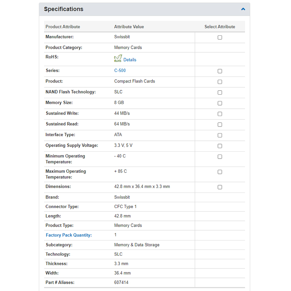Tick the Compact Flash Cards product checkbox
Screen dimensions: 291x291
click(x=220, y=82)
